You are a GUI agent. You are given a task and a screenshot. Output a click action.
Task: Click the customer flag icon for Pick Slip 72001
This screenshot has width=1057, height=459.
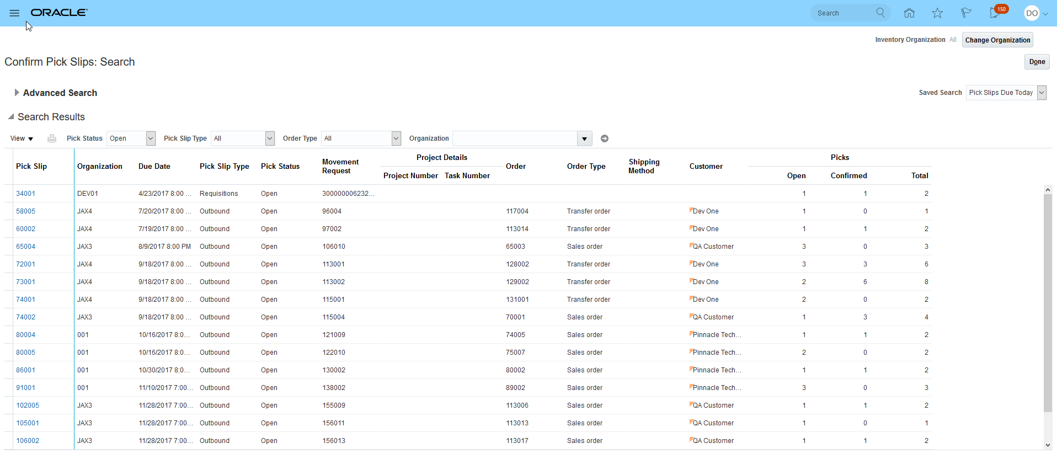(691, 263)
